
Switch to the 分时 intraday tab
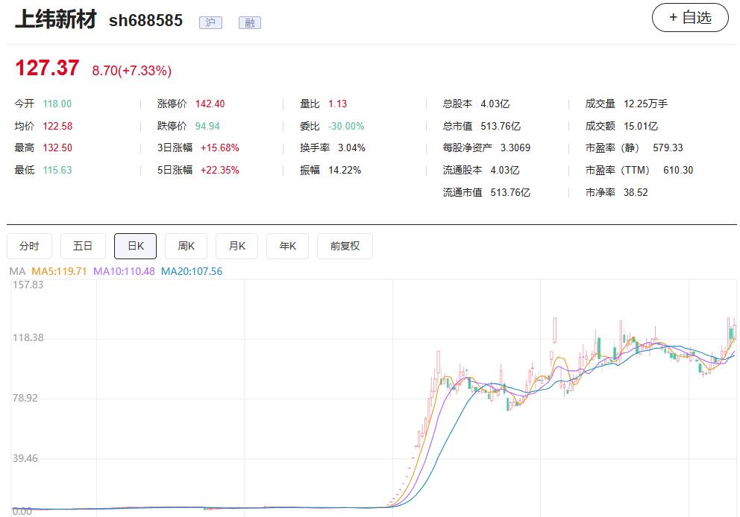coord(29,246)
